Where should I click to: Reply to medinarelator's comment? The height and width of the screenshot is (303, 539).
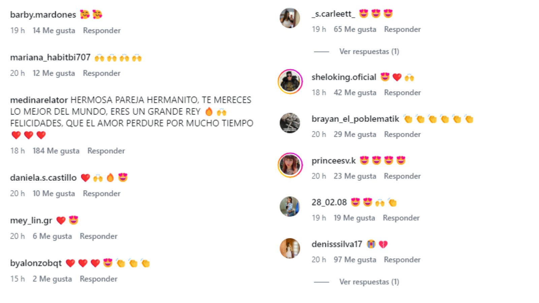106,151
